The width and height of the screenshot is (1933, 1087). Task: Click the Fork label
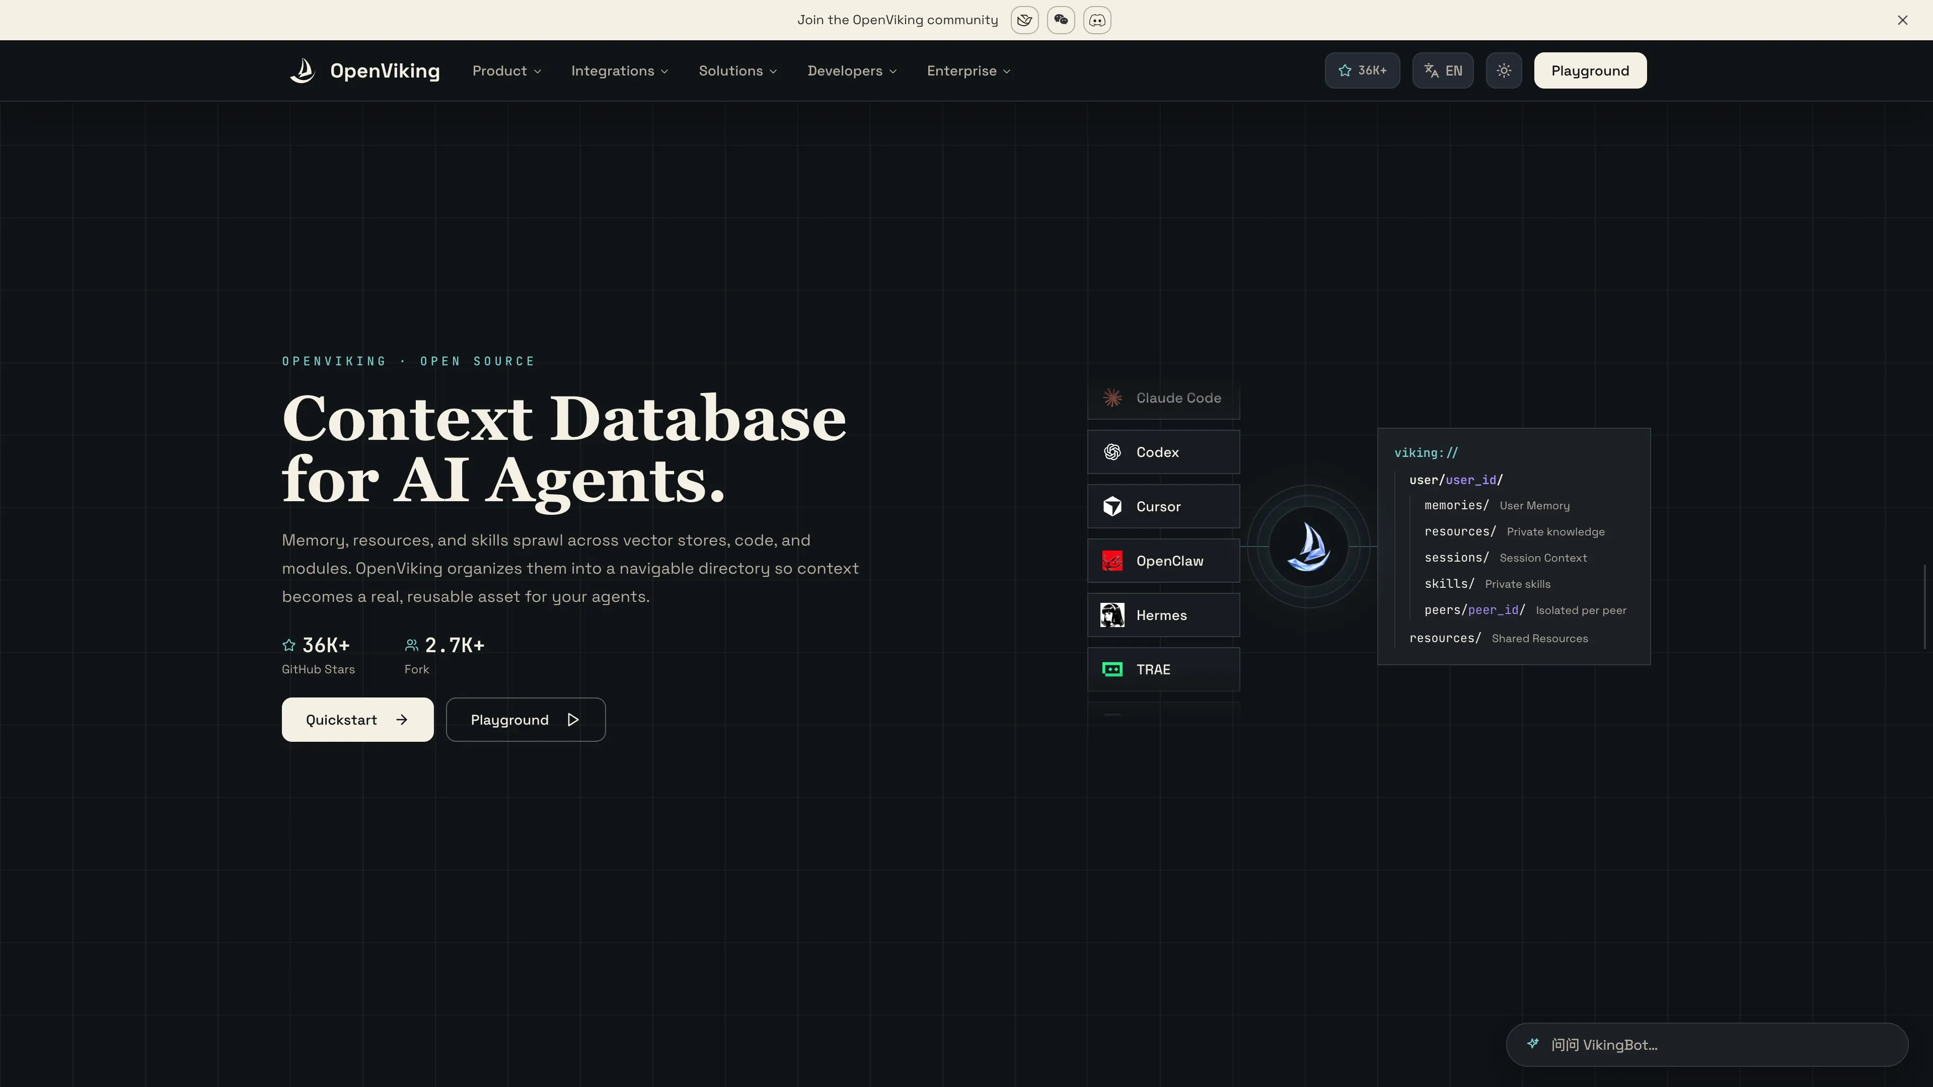coord(416,669)
